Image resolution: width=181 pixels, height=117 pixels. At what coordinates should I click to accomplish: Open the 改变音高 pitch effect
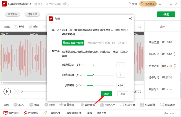coord(148,105)
